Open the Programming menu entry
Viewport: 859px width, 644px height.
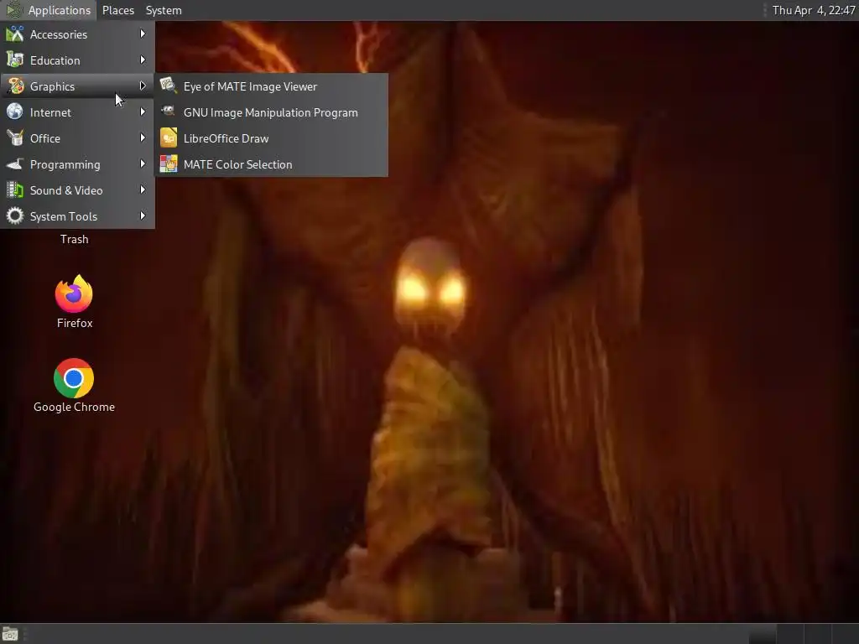[77, 164]
